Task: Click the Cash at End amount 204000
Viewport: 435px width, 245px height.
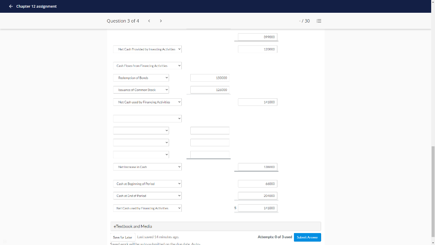Action: click(x=257, y=196)
